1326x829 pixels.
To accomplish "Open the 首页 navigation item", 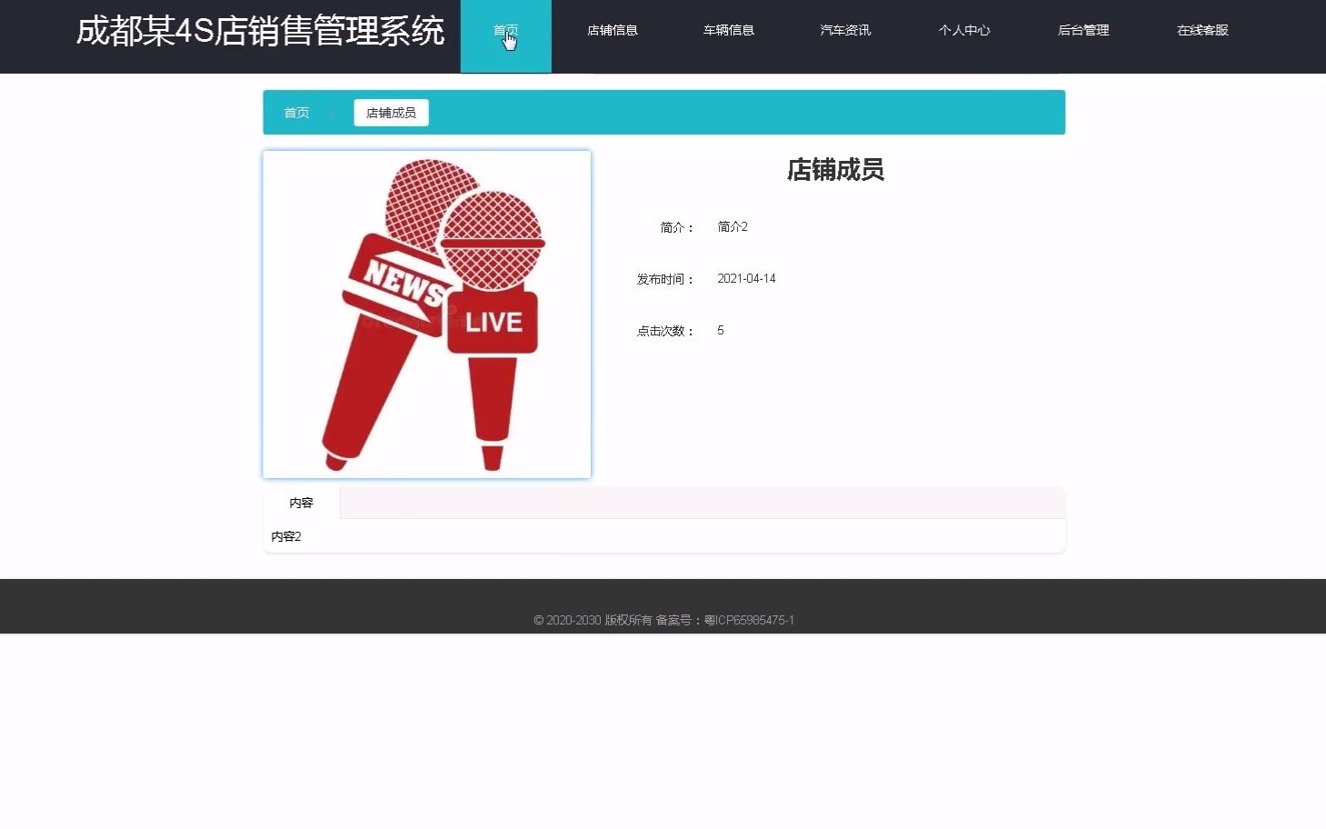I will 506,30.
